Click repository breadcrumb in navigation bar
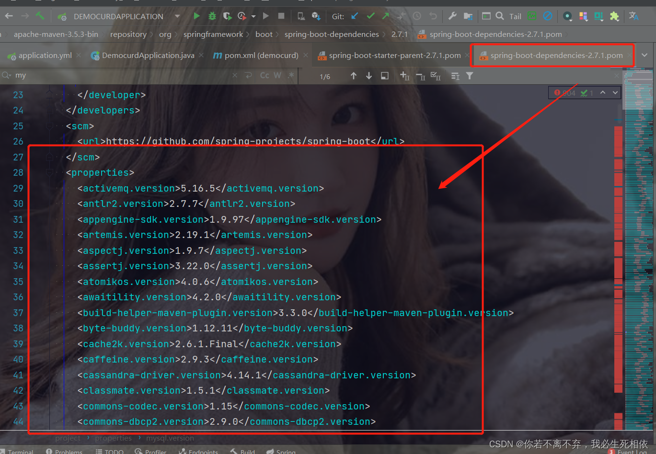656x454 pixels. (128, 34)
